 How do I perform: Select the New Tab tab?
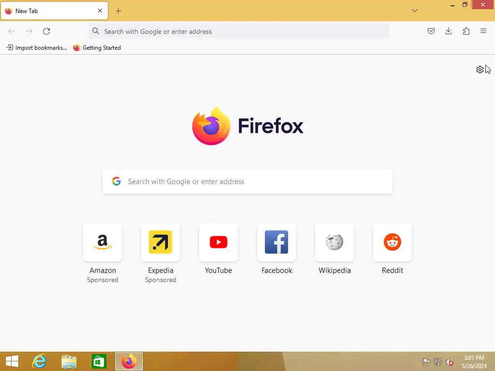click(54, 11)
